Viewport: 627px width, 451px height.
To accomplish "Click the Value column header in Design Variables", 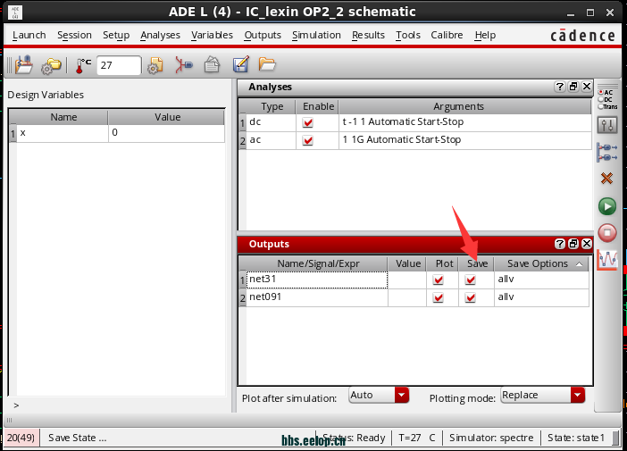I will [167, 117].
